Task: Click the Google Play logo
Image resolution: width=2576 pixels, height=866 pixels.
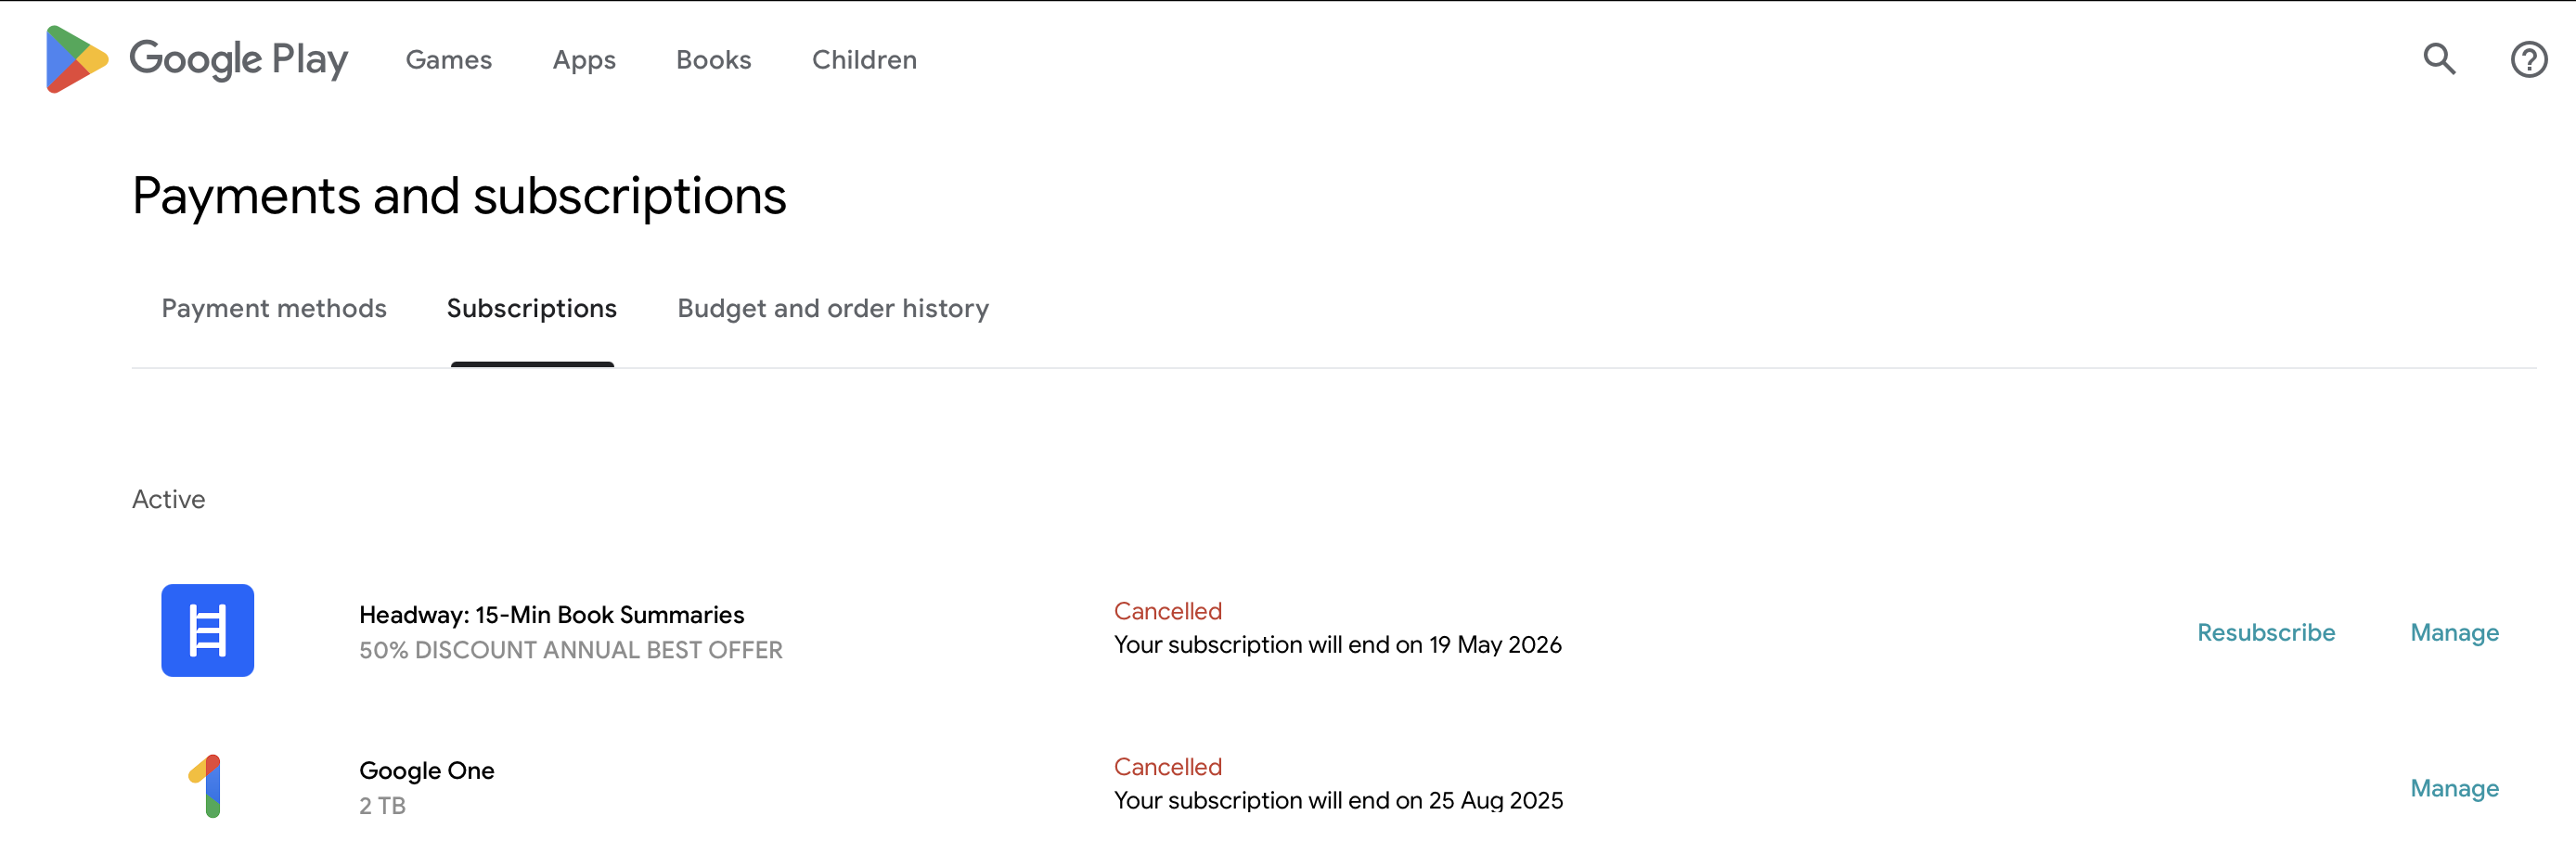Action: tap(76, 59)
